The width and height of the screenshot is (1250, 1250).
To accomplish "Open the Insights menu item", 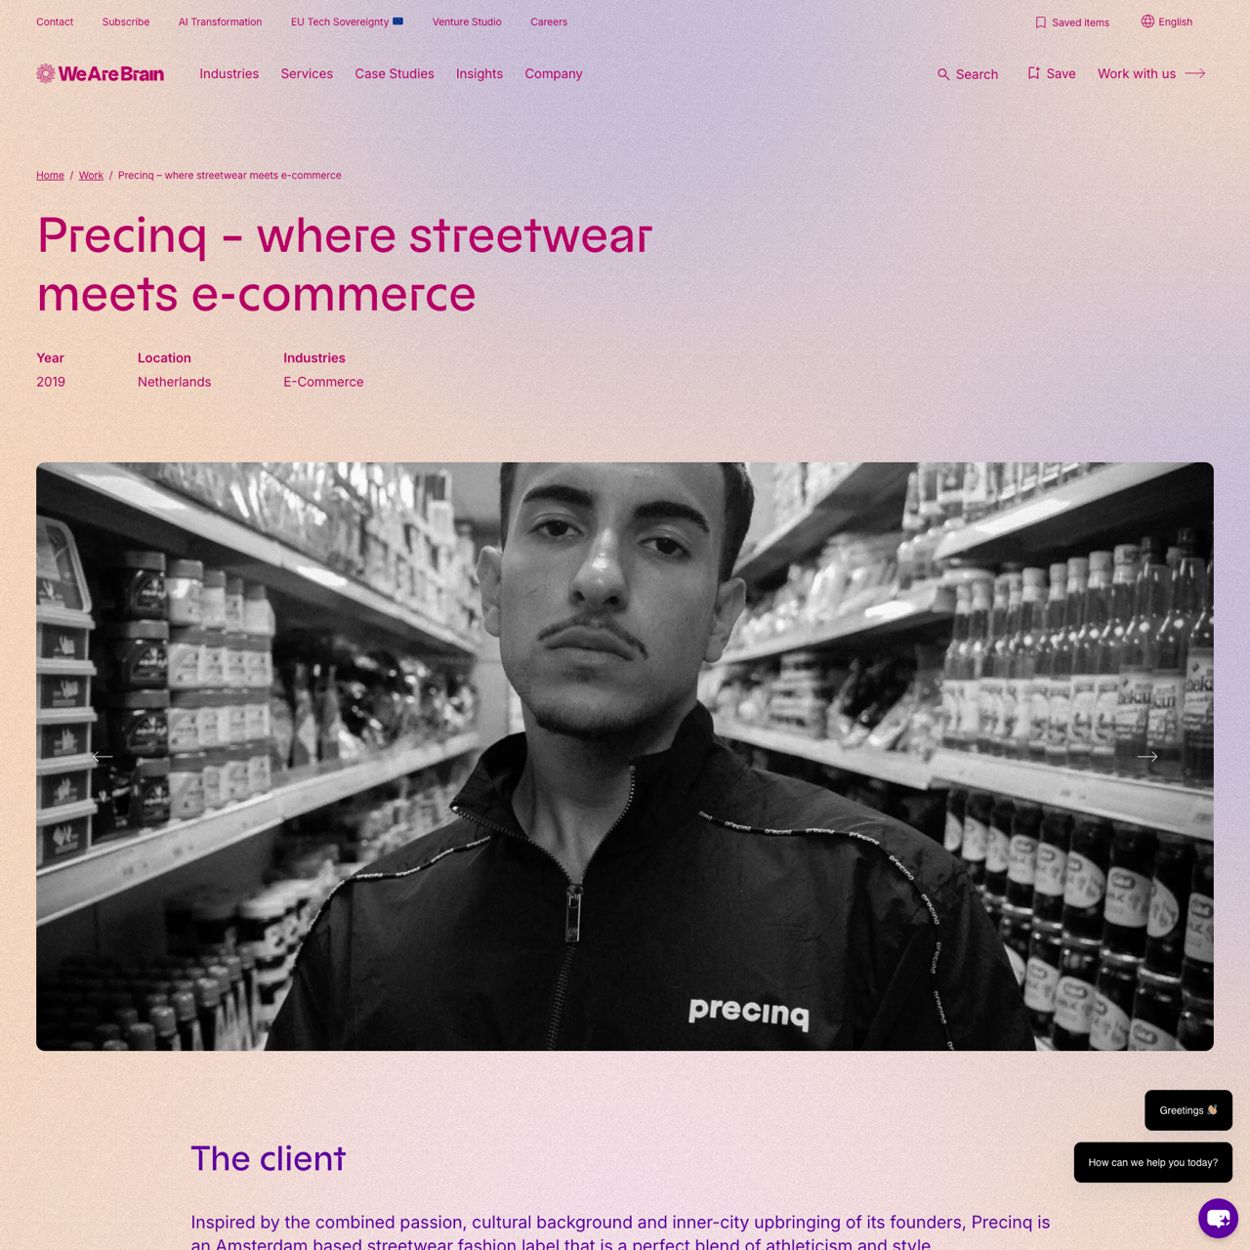I will point(479,73).
